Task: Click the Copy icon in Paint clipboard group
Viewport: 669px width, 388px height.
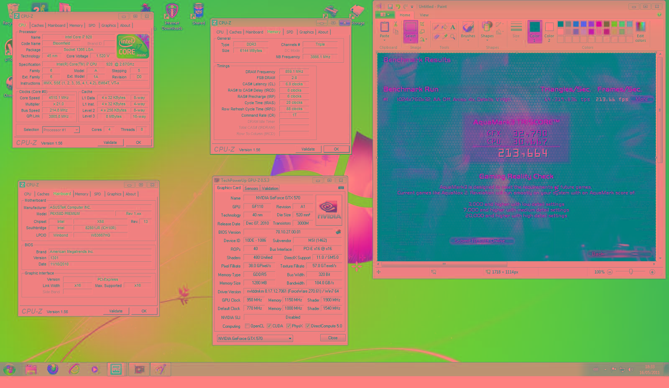Action: pos(396,32)
